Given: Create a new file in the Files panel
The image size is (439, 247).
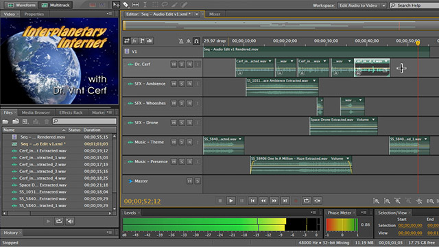Looking at the screenshot, I should (25, 121).
